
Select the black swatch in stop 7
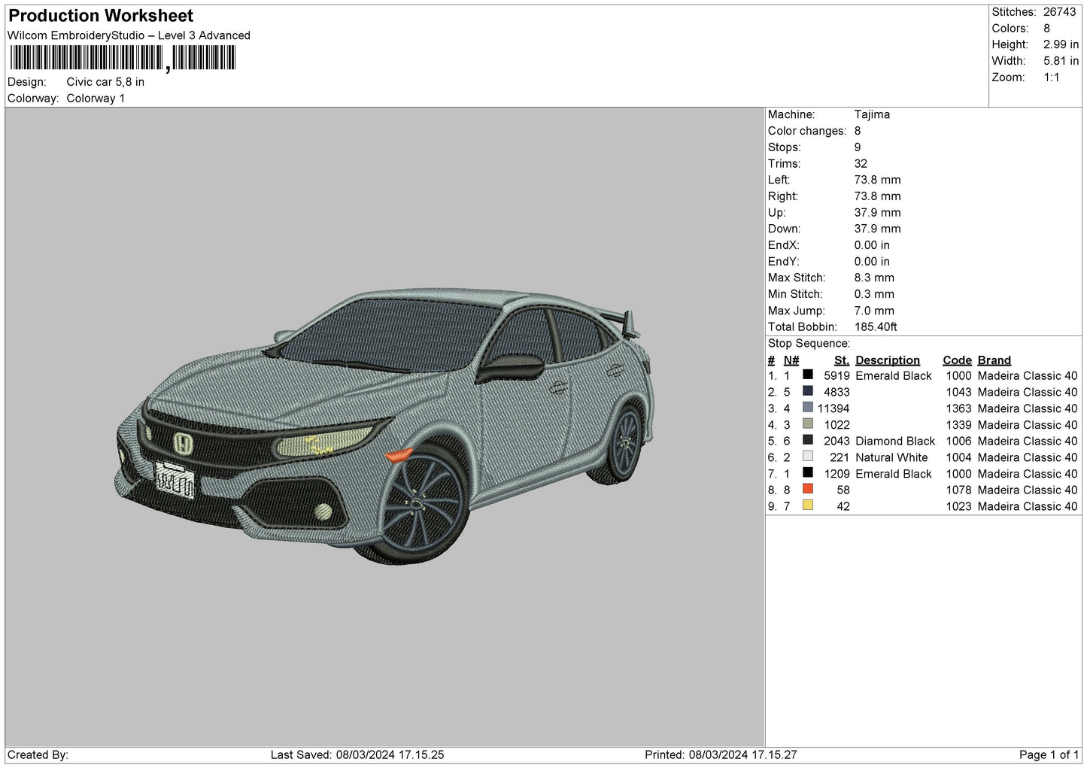(x=808, y=474)
